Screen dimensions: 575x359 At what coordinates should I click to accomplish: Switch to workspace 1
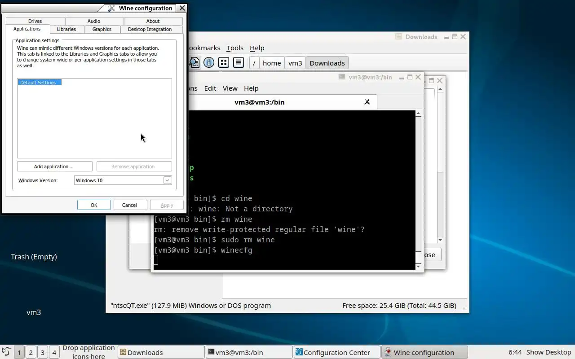pyautogui.click(x=19, y=352)
